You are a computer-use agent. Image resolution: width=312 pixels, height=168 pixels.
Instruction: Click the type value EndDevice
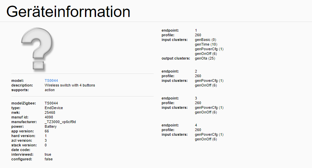(54, 108)
